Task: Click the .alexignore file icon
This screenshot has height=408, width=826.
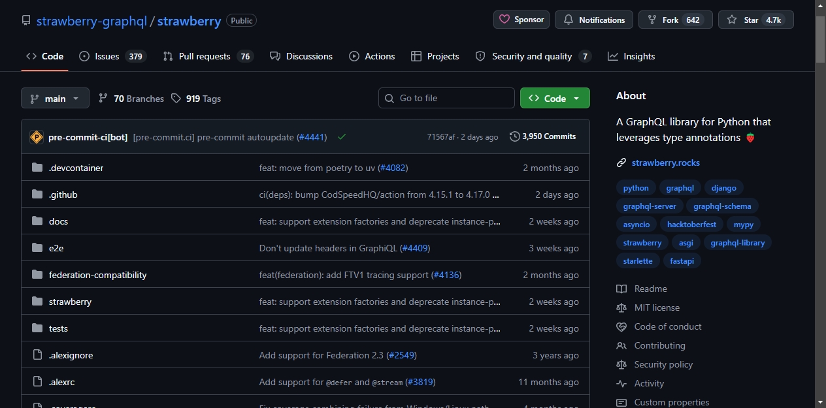Action: click(x=37, y=355)
